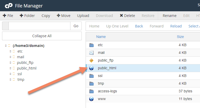200x108 pixels.
Task: Click the access-logs folder icon
Action: pos(92,91)
